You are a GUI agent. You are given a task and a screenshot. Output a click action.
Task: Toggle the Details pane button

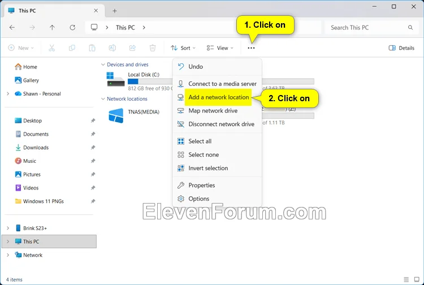click(x=401, y=48)
